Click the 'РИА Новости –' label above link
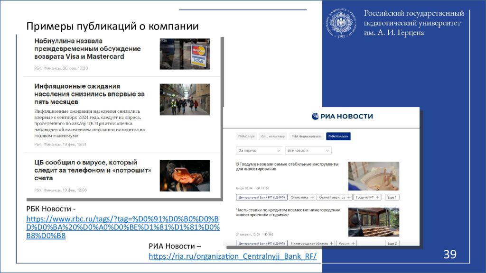Viewport: 486px width, 273px height. [x=175, y=246]
